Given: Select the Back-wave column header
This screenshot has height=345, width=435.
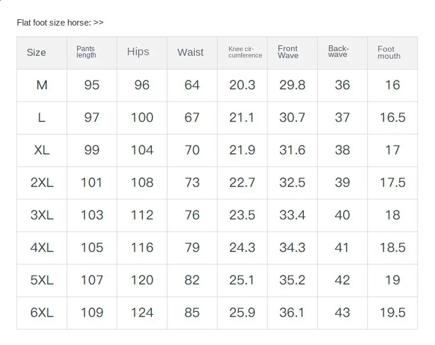Looking at the screenshot, I should coord(338,52).
